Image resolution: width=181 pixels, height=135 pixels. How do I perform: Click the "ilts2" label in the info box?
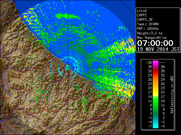[142, 11]
